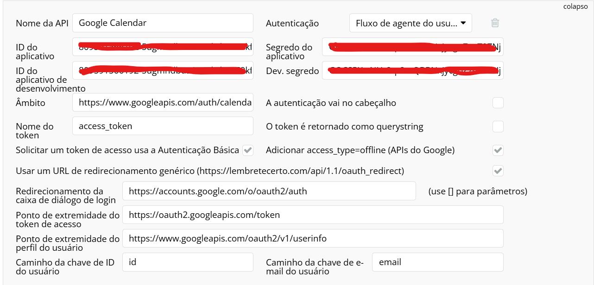Screen dimensions: 594x285
Task: Click the trash delete icon
Action: (x=495, y=23)
